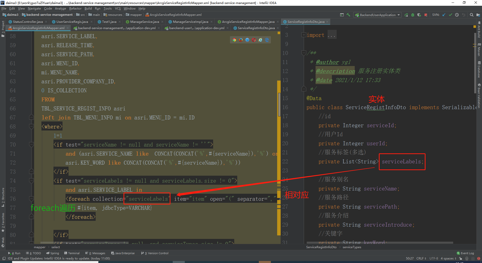Expand the folded import block
This screenshot has height=263, width=482.
[304, 35]
